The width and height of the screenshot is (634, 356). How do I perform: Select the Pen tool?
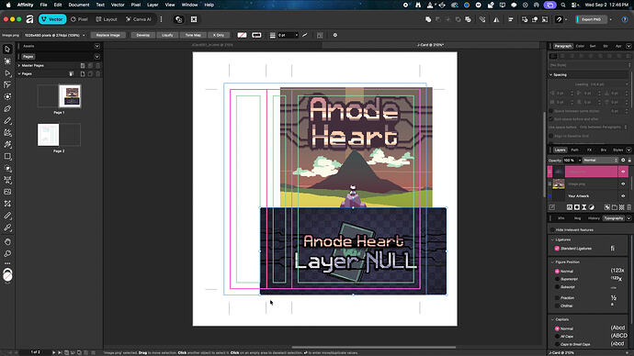(7, 108)
